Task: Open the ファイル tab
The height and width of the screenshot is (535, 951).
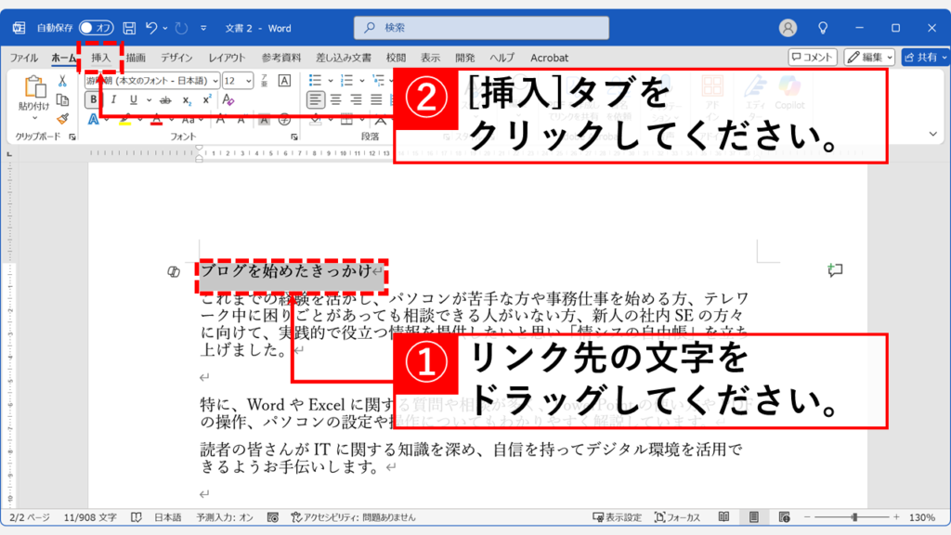Action: click(x=24, y=58)
